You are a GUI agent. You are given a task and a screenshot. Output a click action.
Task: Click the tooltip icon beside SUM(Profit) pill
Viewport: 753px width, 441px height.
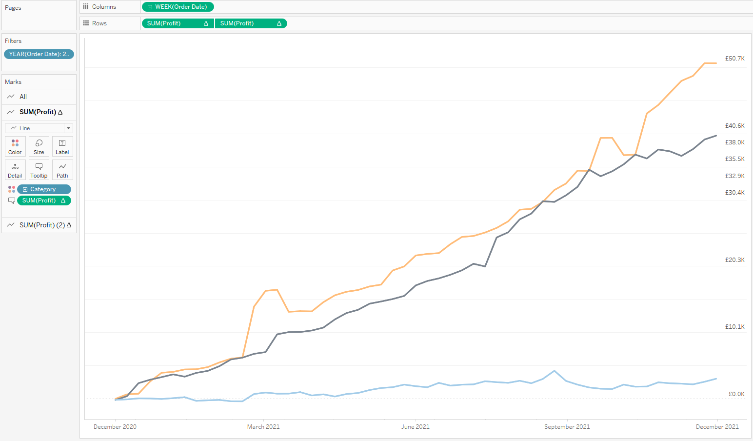point(12,200)
